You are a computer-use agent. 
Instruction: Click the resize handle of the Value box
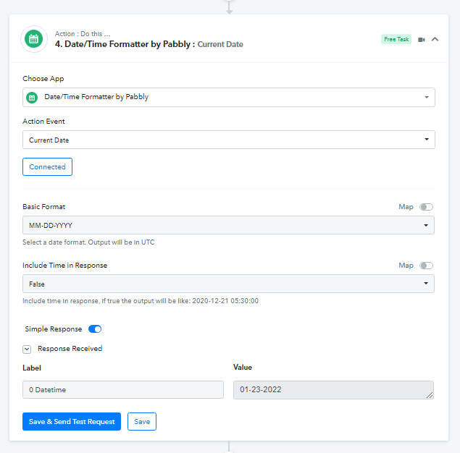pos(430,395)
